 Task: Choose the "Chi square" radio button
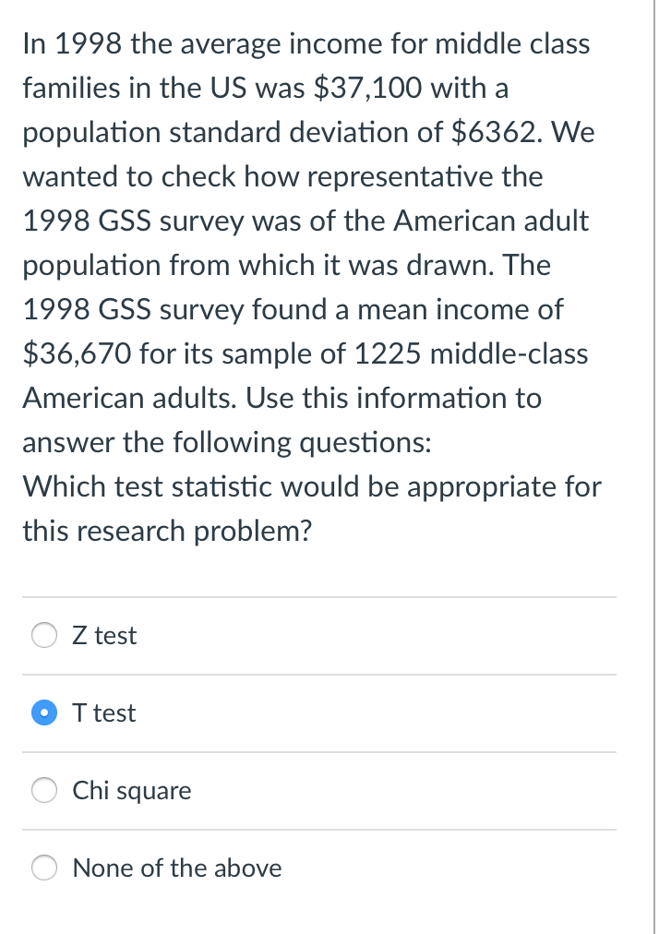pos(45,791)
